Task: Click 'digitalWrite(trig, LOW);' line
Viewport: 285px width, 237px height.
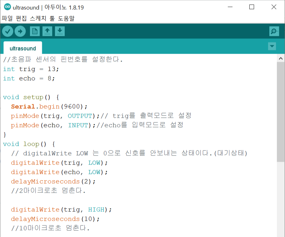Action: tap(59, 163)
